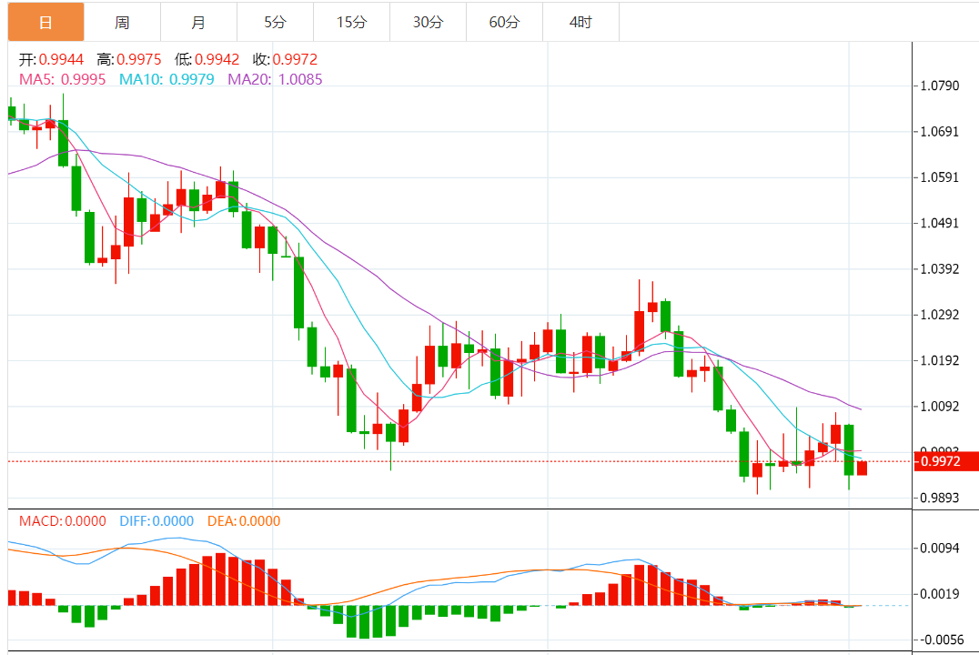The height and width of the screenshot is (655, 979).
Task: Click the 1.0292 price axis label
Action: [940, 315]
